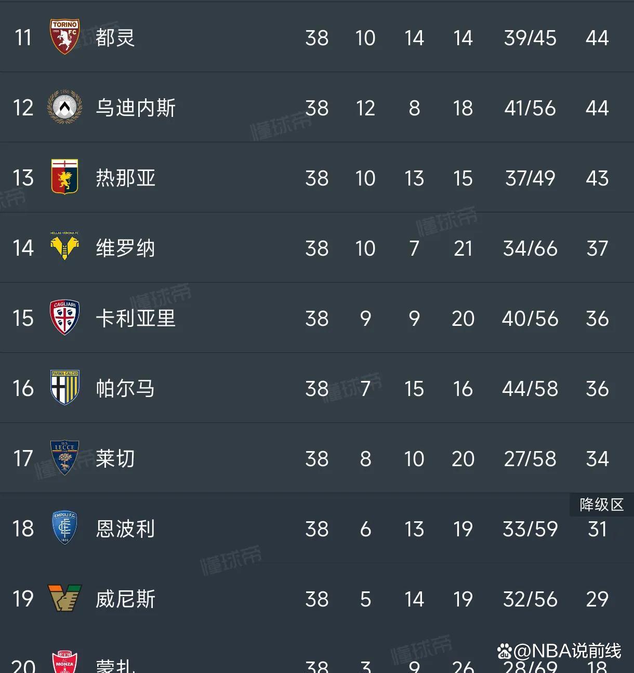Click 恩波利's 33/59 goal statistic

point(530,529)
